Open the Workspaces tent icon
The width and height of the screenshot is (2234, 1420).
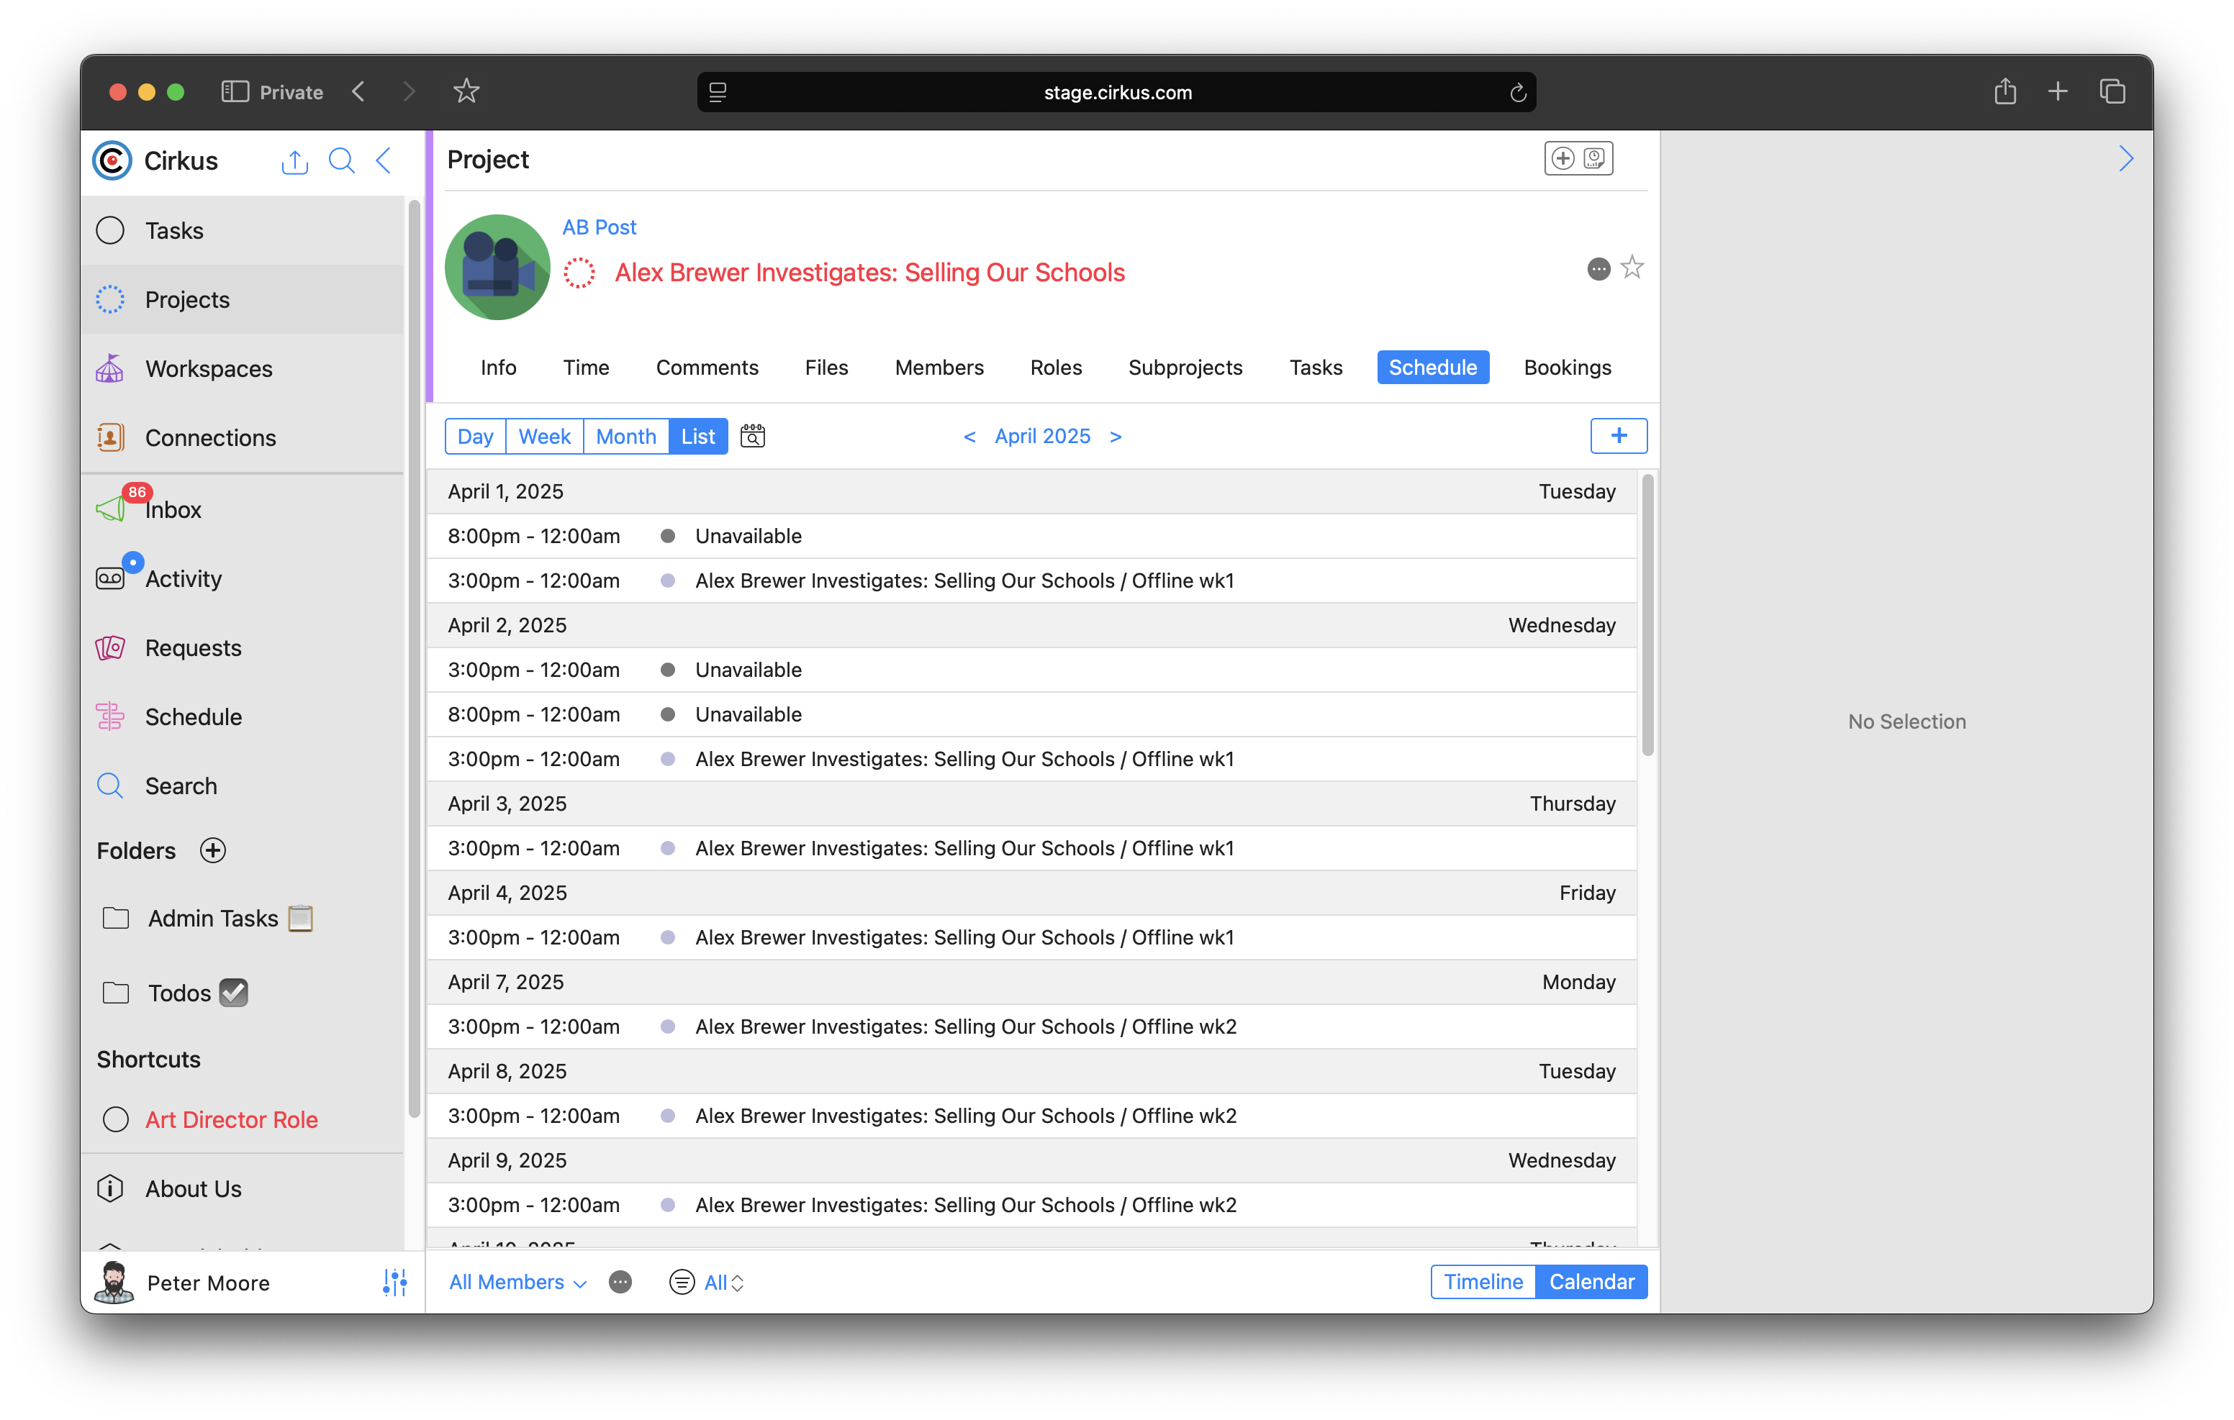[110, 369]
